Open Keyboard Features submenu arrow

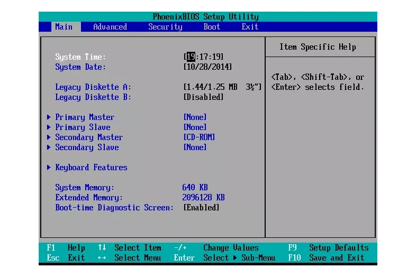tap(49, 168)
